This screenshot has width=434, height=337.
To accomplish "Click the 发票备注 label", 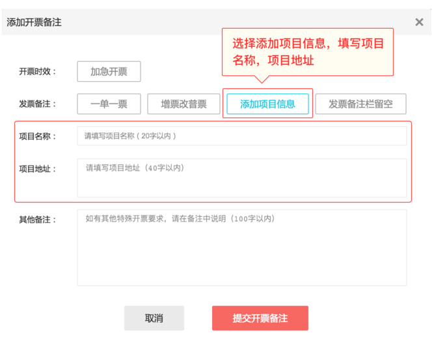I will pyautogui.click(x=38, y=104).
